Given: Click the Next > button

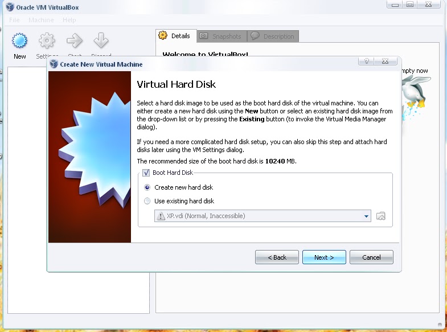Looking at the screenshot, I should click(324, 257).
